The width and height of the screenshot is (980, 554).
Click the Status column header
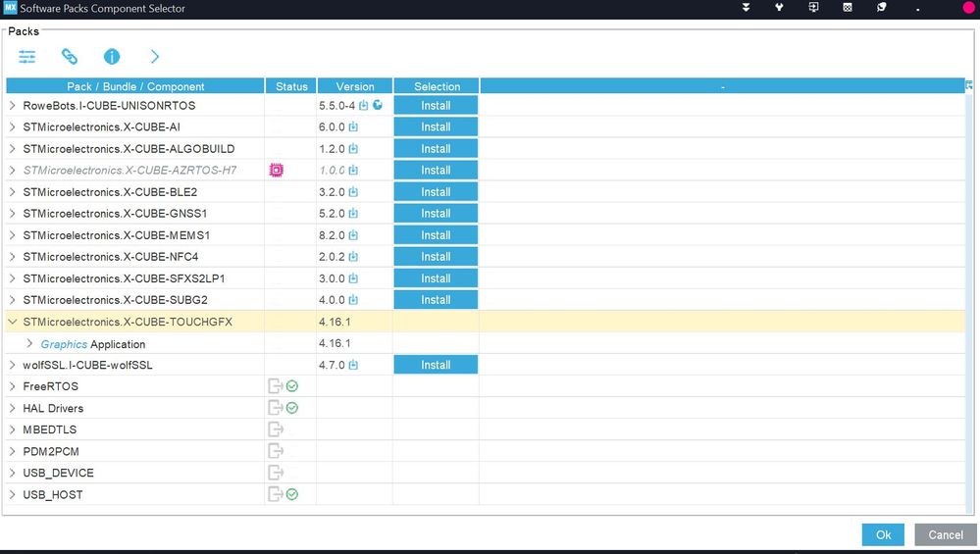pyautogui.click(x=291, y=86)
